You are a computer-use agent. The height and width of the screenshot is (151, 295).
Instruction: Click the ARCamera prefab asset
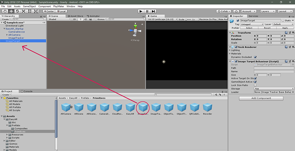coord(66,109)
